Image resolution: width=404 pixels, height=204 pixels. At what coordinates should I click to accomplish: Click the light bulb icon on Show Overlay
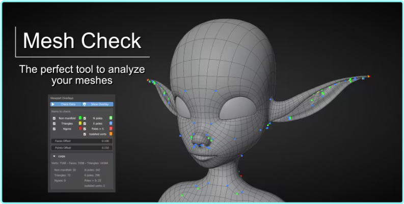pos(85,104)
